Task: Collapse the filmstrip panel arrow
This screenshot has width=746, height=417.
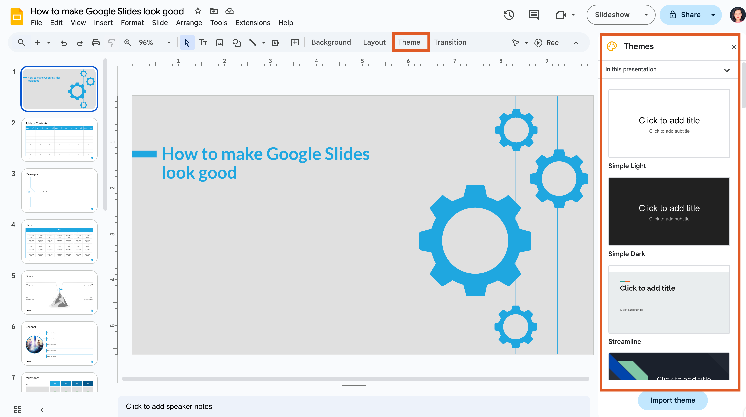Action: [42, 410]
